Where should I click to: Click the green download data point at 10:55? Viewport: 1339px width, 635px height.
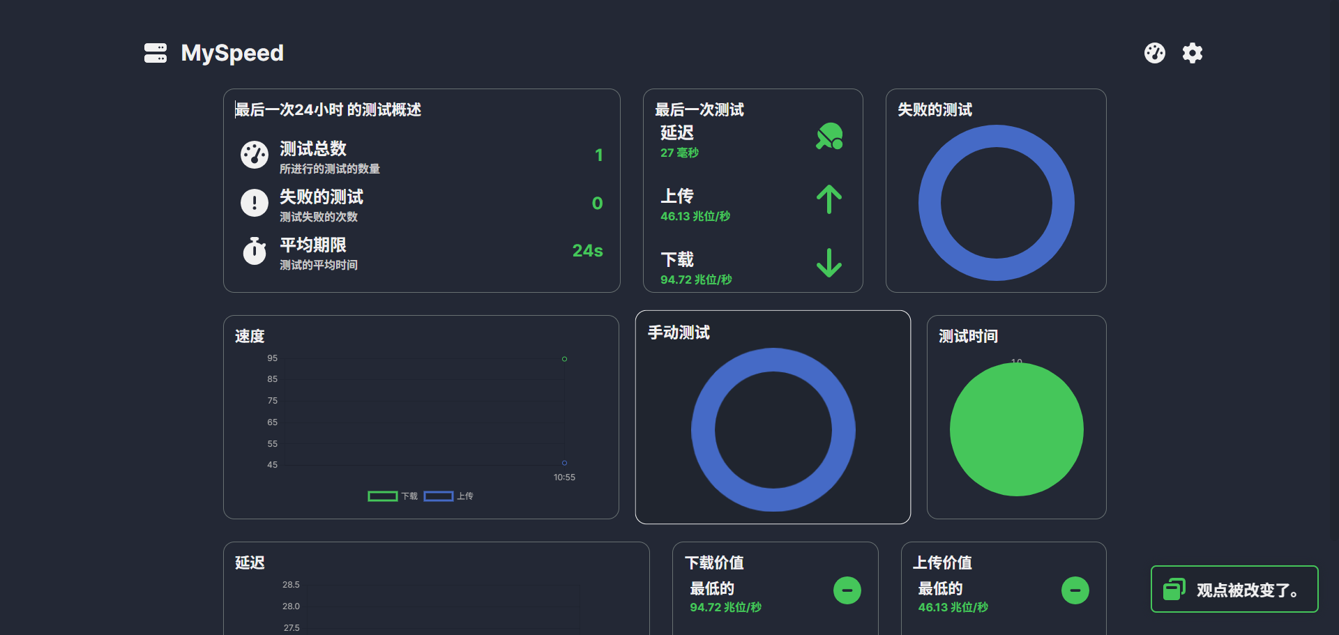pyautogui.click(x=565, y=359)
